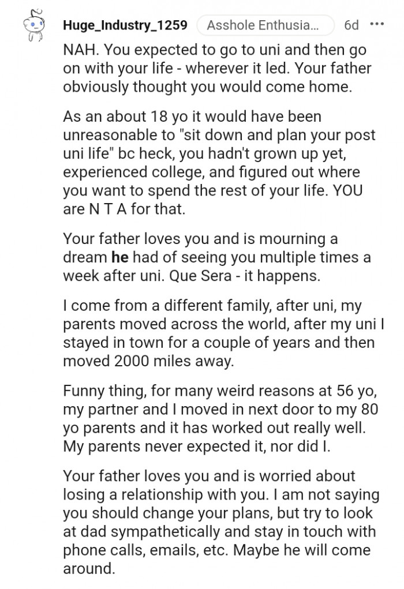Screen dimensions: 404x589
Task: Click the flair to filter by Asshole Enthusiast
Action: [x=267, y=25]
